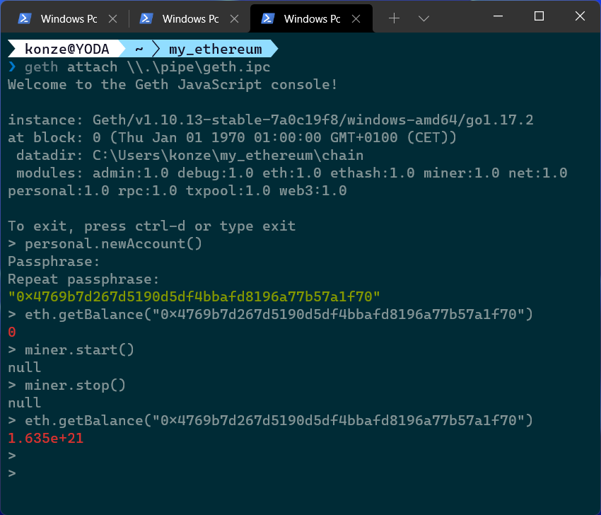Click the miner.start() command line
This screenshot has width=601, height=515.
[78, 349]
